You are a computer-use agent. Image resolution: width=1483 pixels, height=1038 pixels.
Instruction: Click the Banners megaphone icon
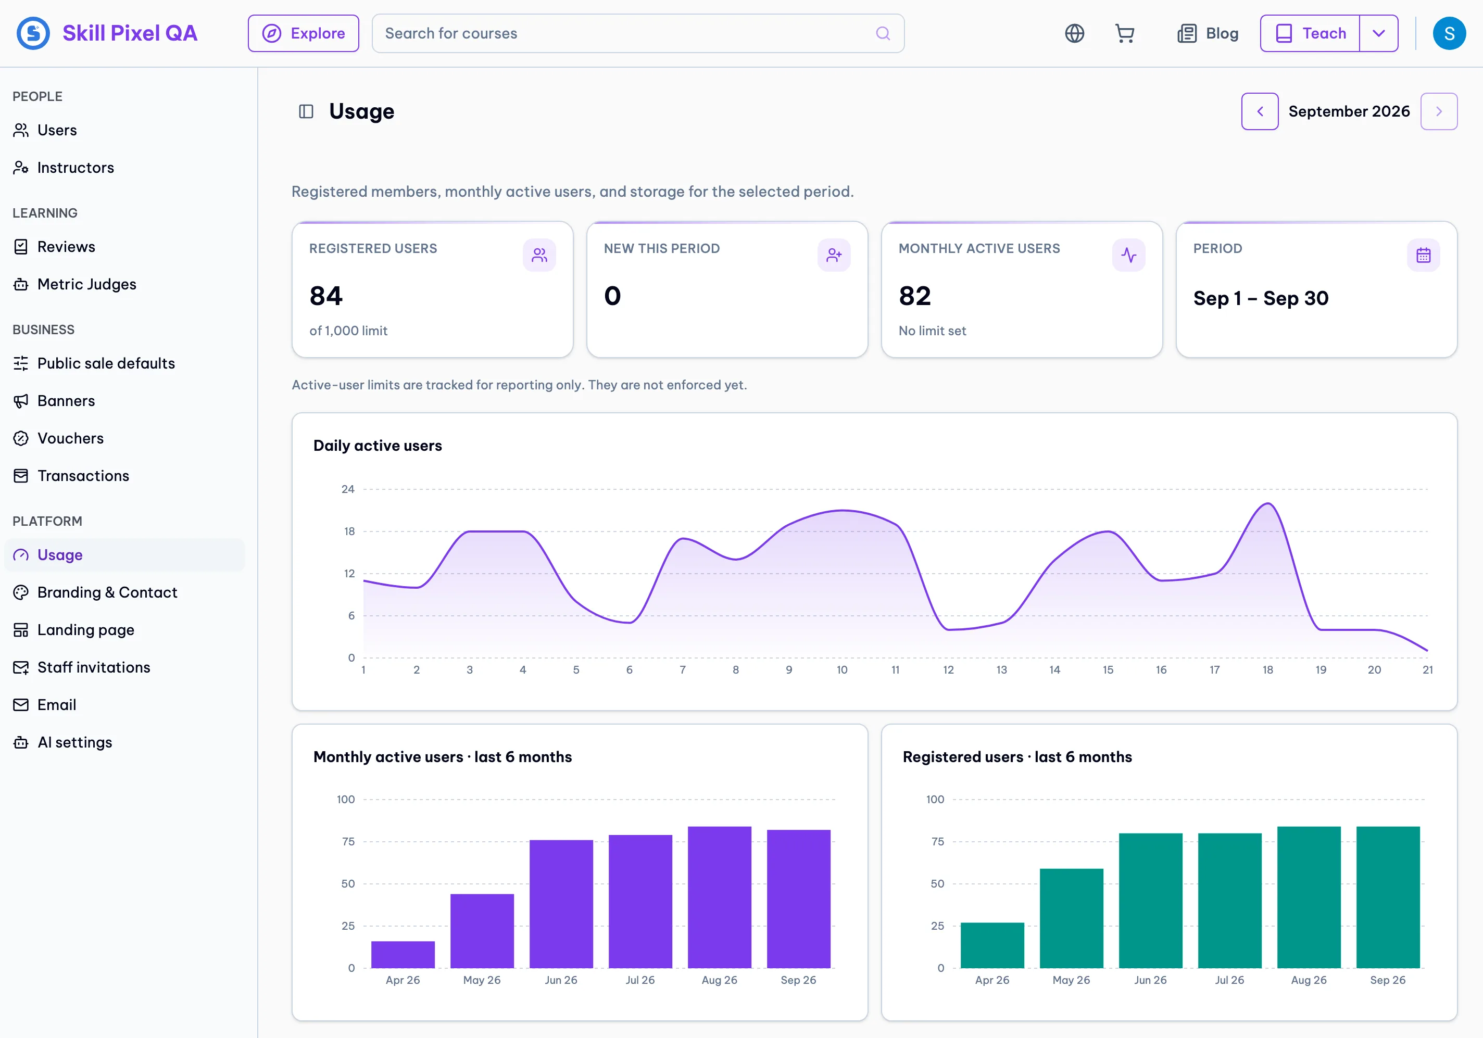(21, 401)
